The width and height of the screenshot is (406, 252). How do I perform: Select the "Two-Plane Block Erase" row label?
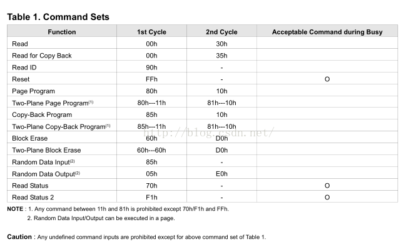pos(46,150)
